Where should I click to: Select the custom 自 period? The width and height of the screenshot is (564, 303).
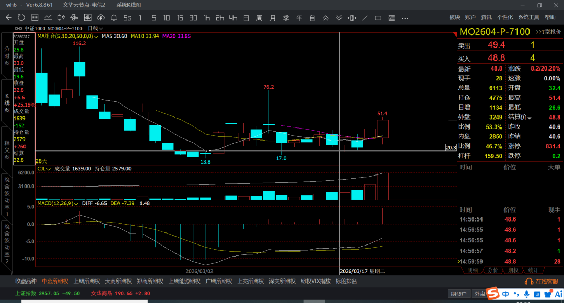tap(312, 18)
